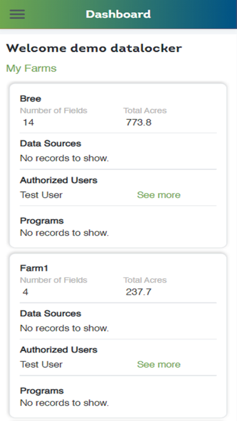Click Authorized Users heading in Bree card

59,180
